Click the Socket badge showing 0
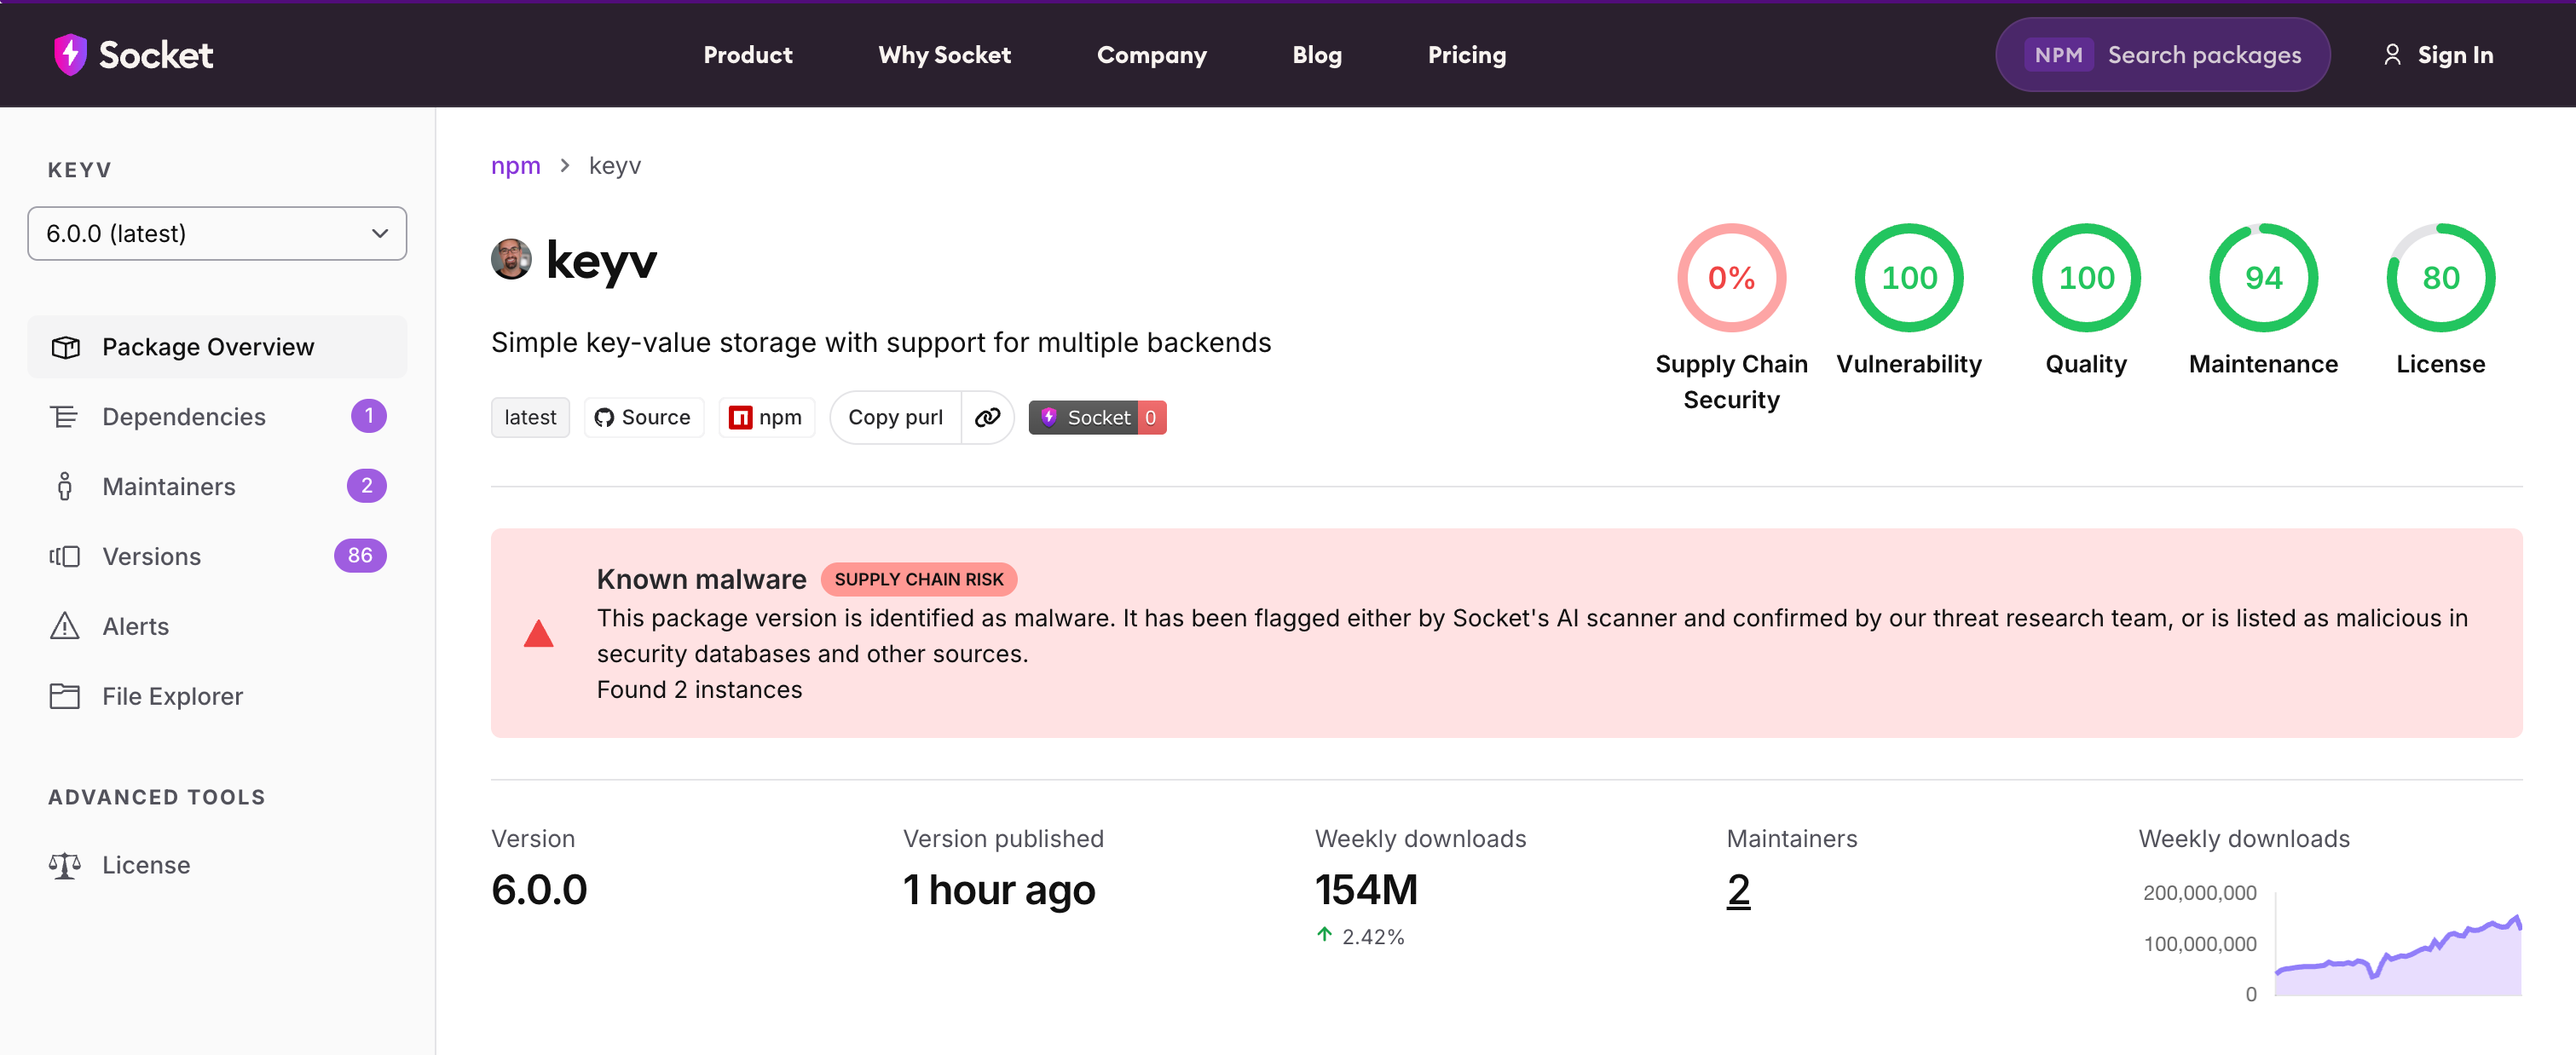The image size is (2576, 1055). point(1097,417)
